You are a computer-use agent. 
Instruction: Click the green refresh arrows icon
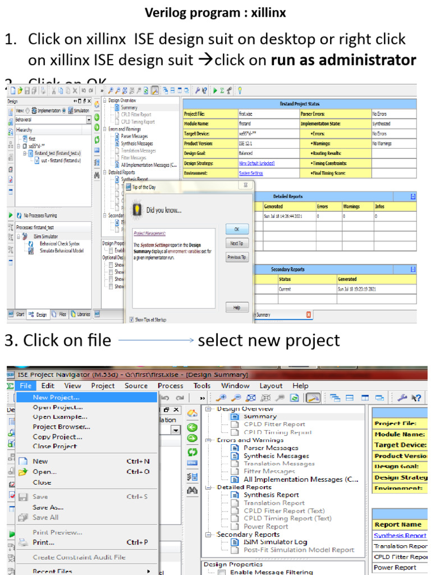click(x=192, y=452)
